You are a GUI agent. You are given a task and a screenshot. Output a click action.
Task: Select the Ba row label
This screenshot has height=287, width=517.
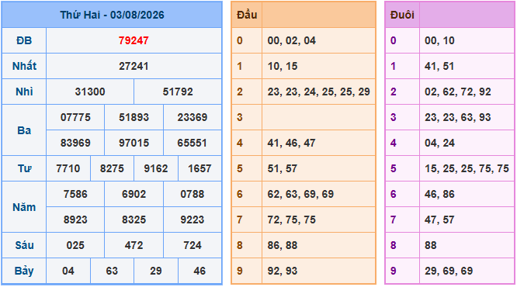point(24,130)
